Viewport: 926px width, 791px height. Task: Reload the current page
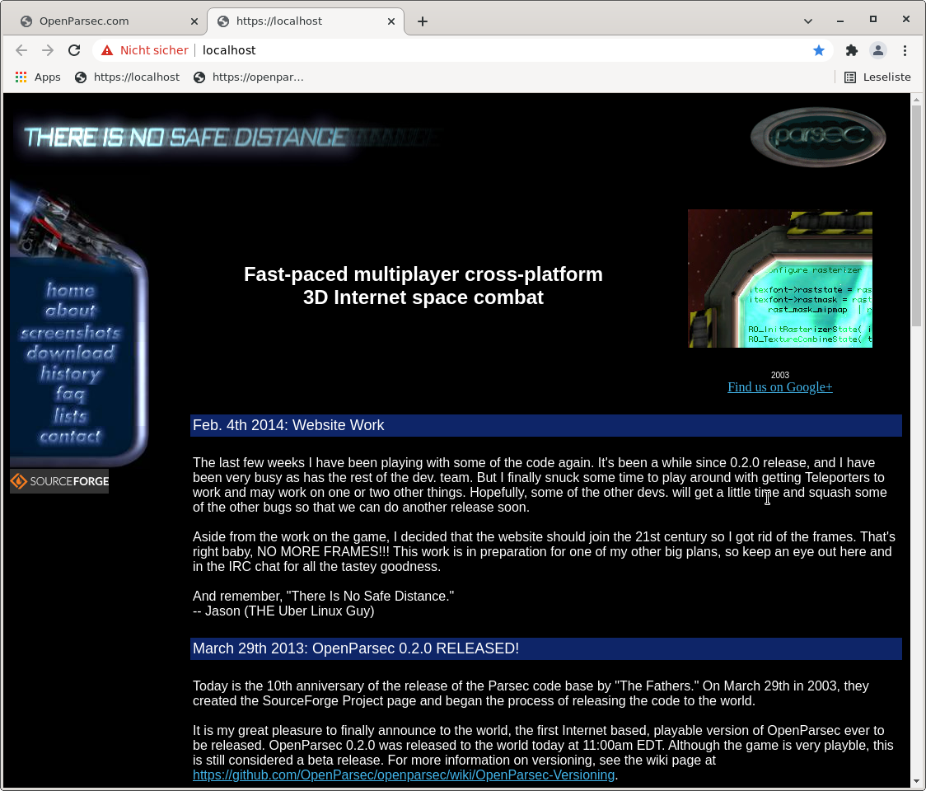point(74,50)
